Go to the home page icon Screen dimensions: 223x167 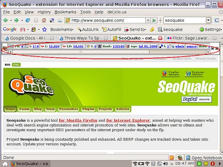(x=44, y=20)
